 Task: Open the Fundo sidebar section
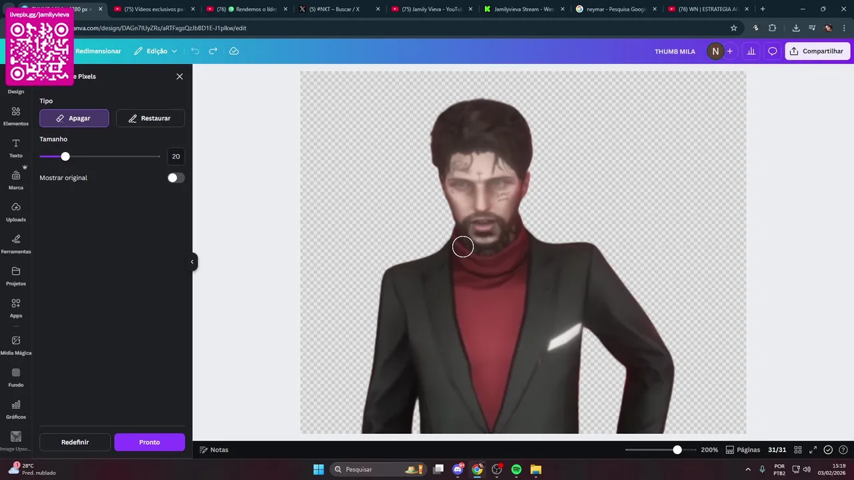[16, 377]
